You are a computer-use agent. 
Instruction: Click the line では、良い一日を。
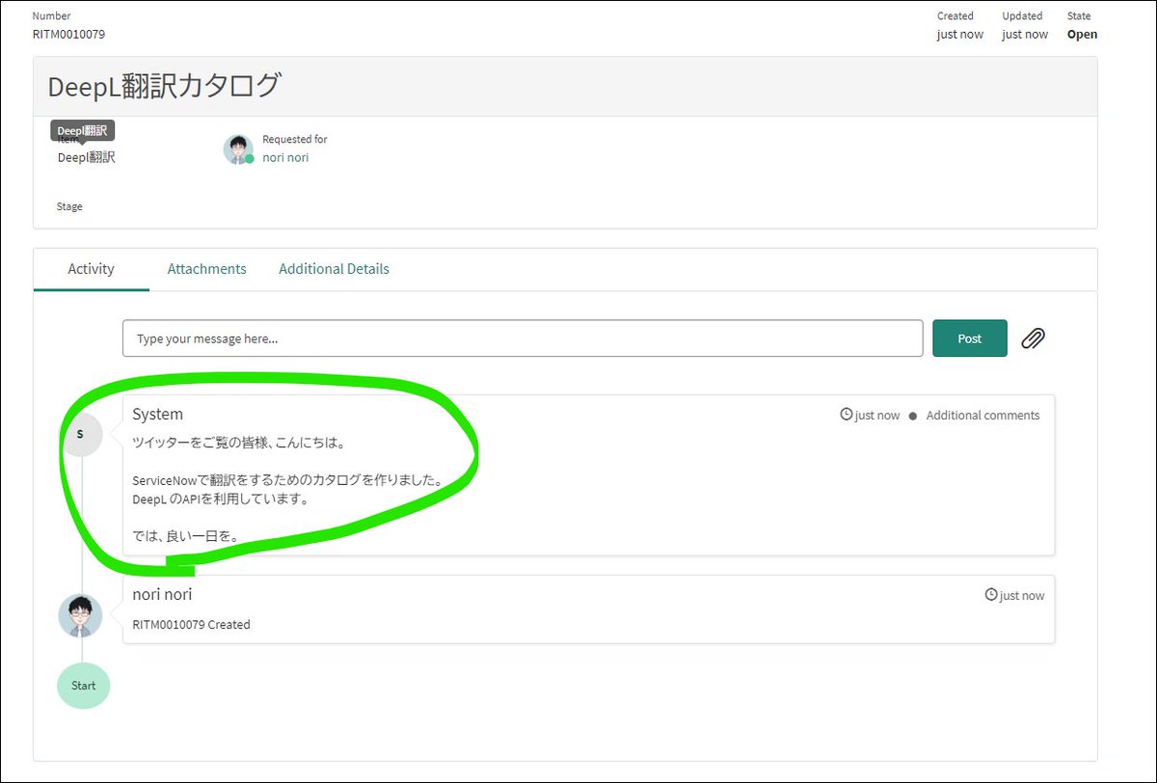[x=186, y=535]
